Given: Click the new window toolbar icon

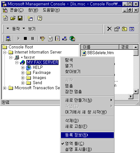Looking at the screenshot, I should [x=30, y=18].
